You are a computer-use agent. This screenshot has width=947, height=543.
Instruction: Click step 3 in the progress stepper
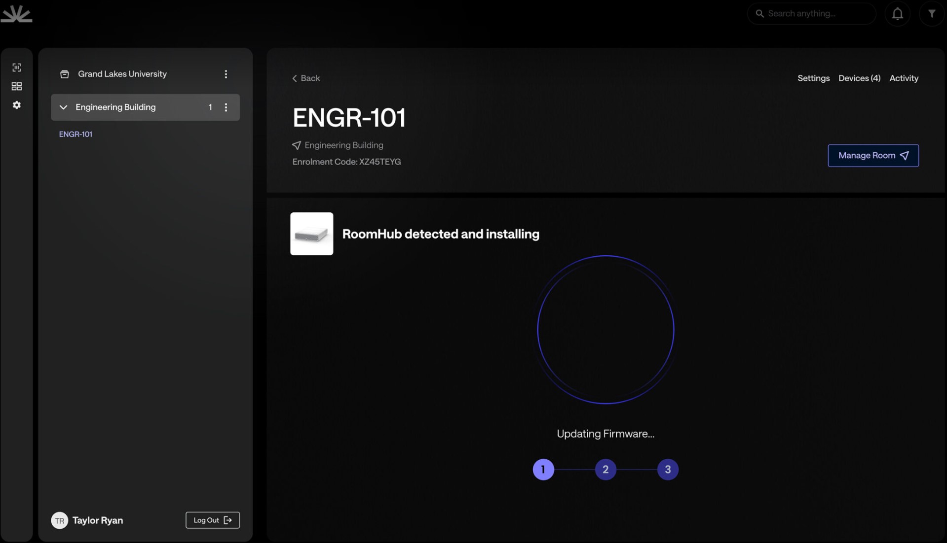(x=667, y=470)
